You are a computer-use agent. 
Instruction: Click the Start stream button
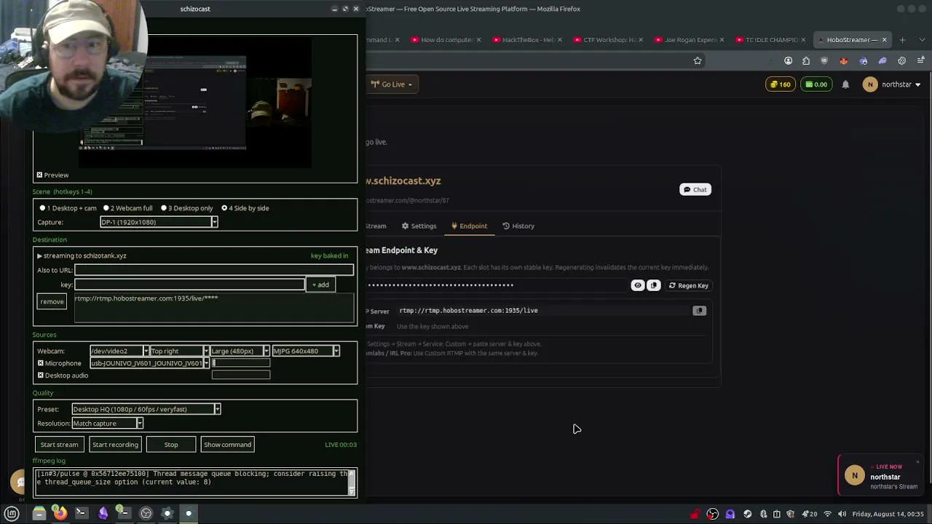coord(59,445)
